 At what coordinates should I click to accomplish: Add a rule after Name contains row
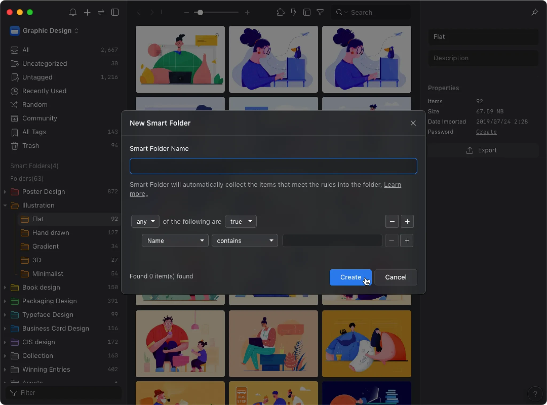point(407,241)
